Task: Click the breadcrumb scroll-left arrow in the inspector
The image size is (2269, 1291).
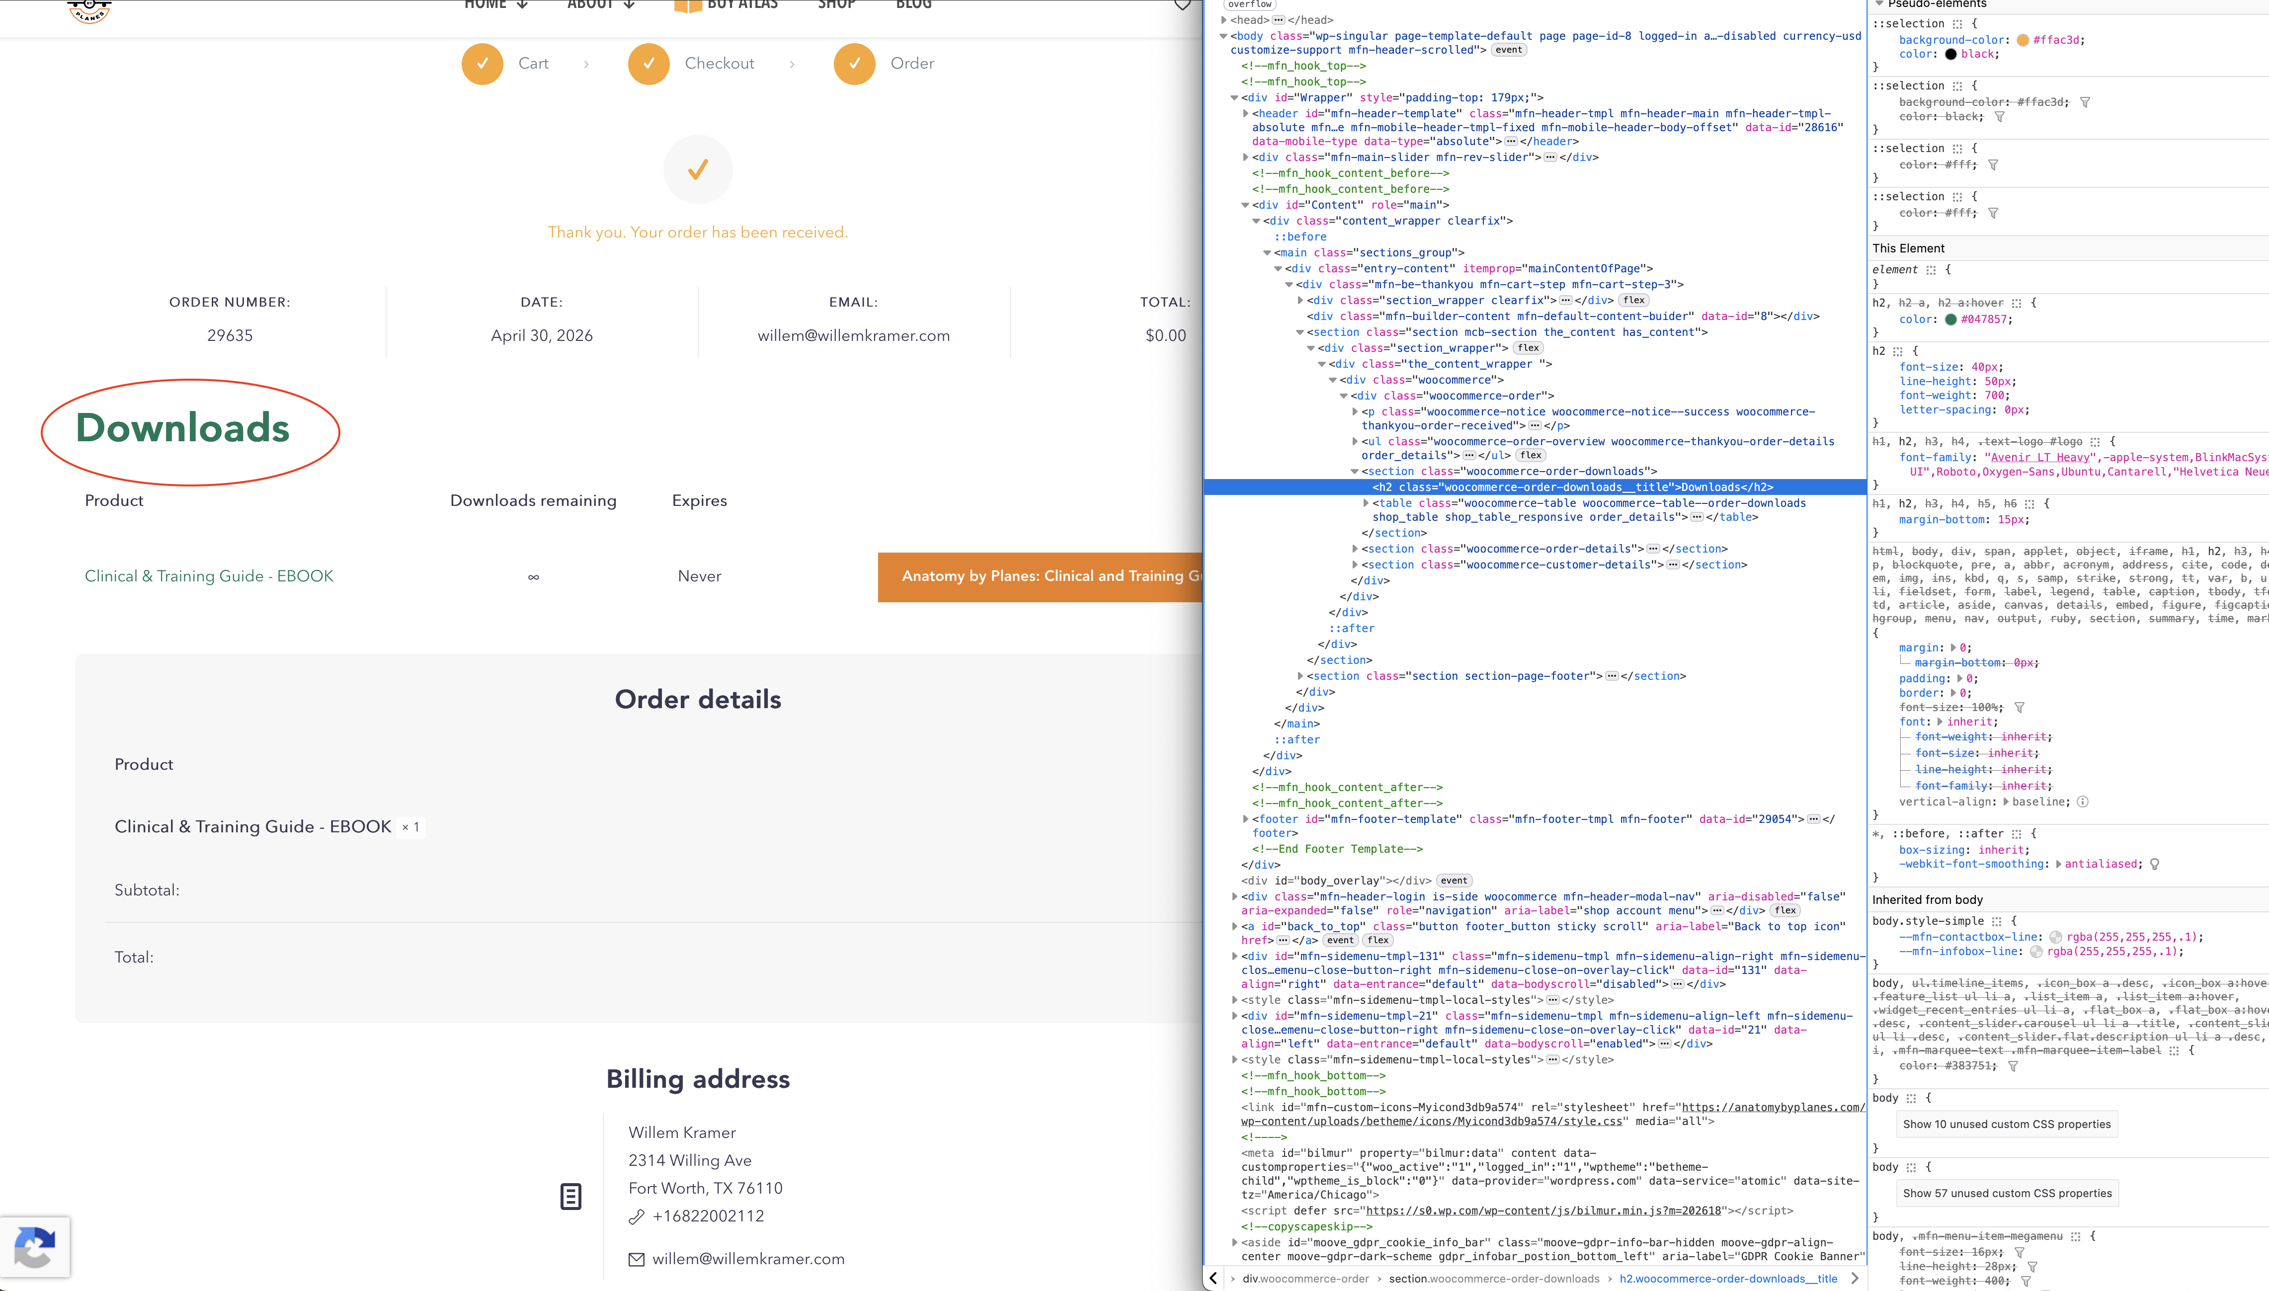Action: pos(1213,1279)
